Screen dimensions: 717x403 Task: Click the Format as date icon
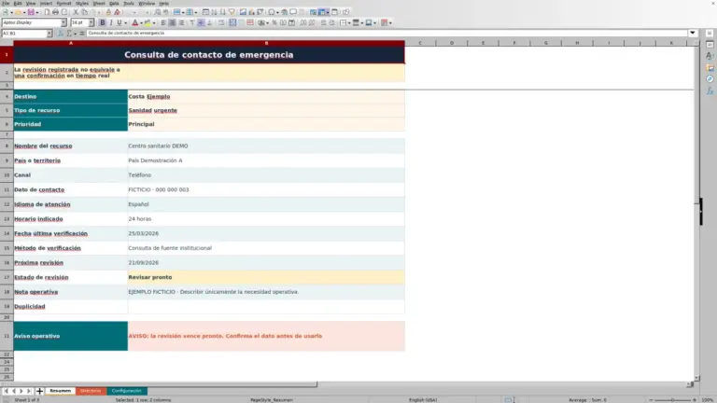[291, 22]
